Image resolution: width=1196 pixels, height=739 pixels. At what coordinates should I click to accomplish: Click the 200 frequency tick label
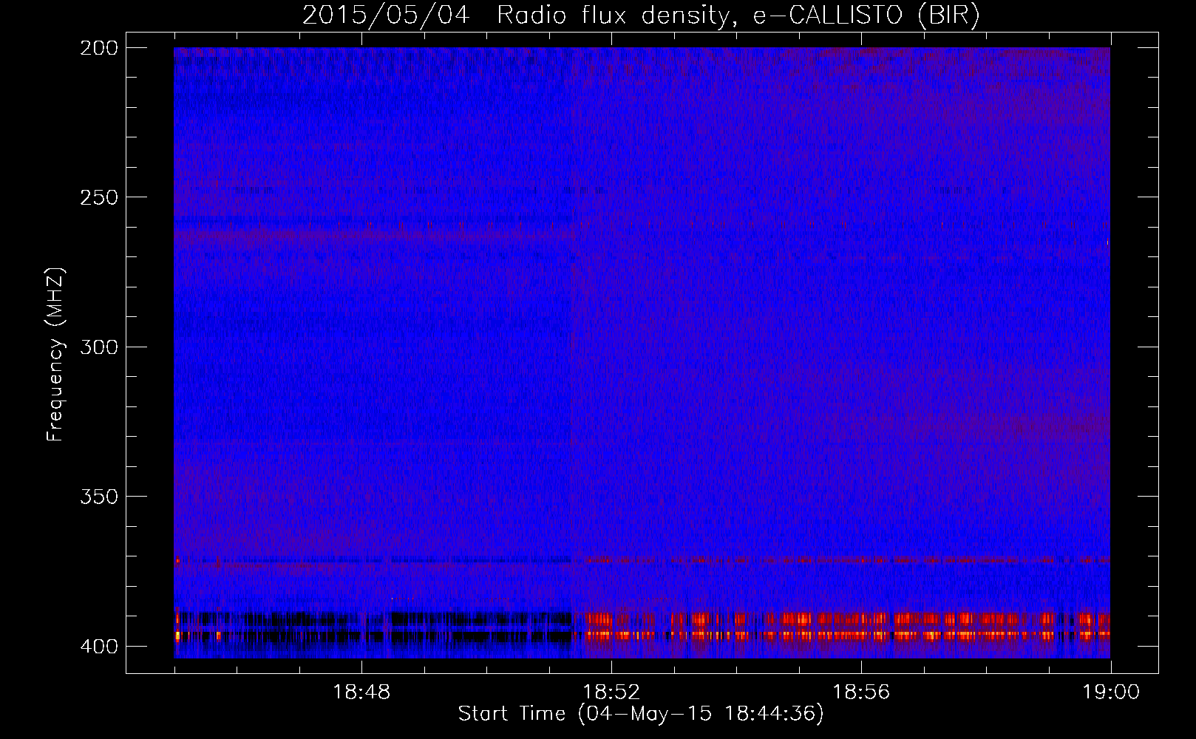click(x=98, y=48)
